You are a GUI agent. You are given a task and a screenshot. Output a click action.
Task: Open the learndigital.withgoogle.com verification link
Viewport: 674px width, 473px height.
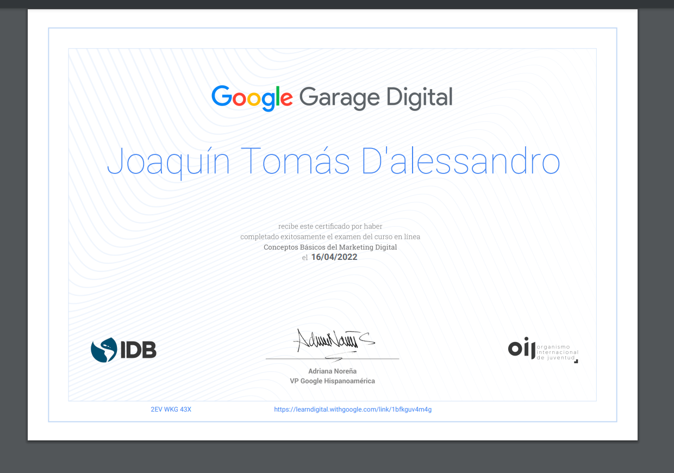(x=353, y=409)
